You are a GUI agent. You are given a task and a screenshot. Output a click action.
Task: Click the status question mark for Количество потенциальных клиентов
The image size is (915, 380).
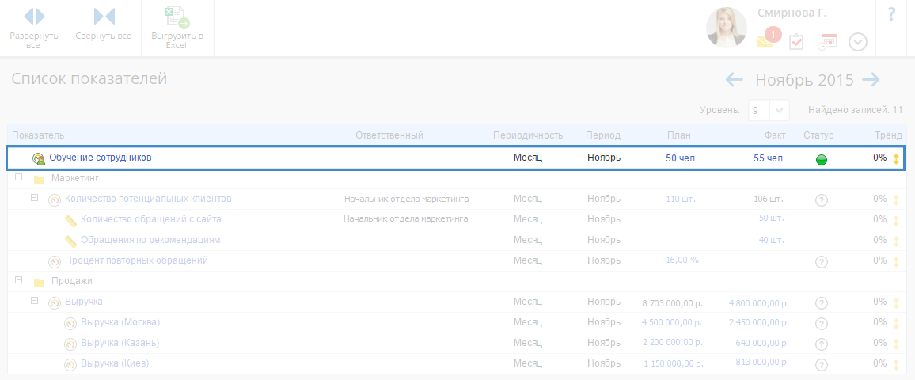tap(821, 200)
